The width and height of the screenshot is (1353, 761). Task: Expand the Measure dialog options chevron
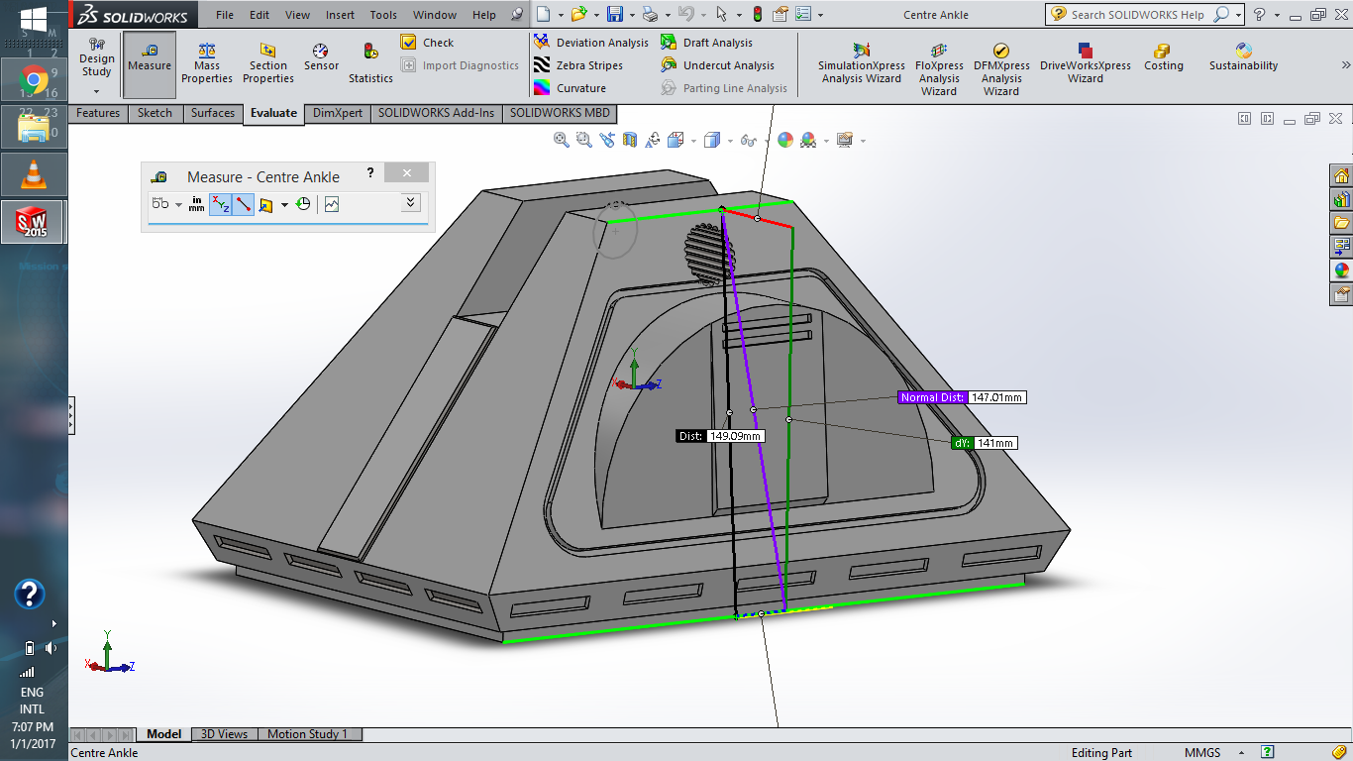pyautogui.click(x=410, y=203)
